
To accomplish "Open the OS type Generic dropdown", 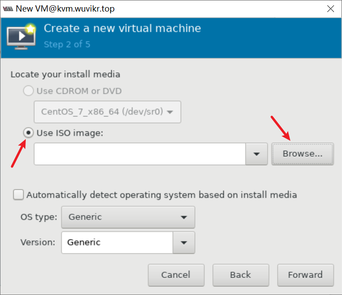I will (128, 217).
